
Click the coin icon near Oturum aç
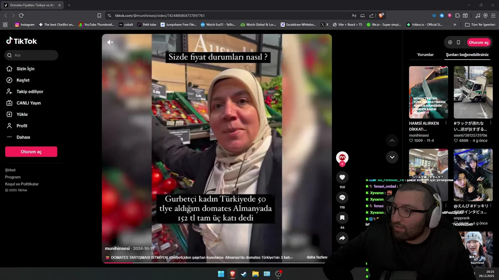point(450,42)
